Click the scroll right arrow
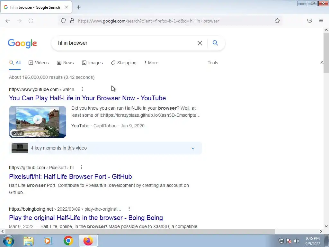The height and width of the screenshot is (247, 329). (321, 231)
